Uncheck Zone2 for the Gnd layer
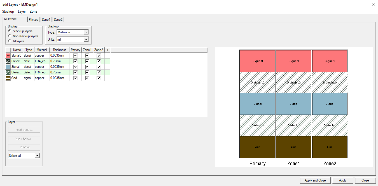The image size is (378, 186). click(x=99, y=78)
